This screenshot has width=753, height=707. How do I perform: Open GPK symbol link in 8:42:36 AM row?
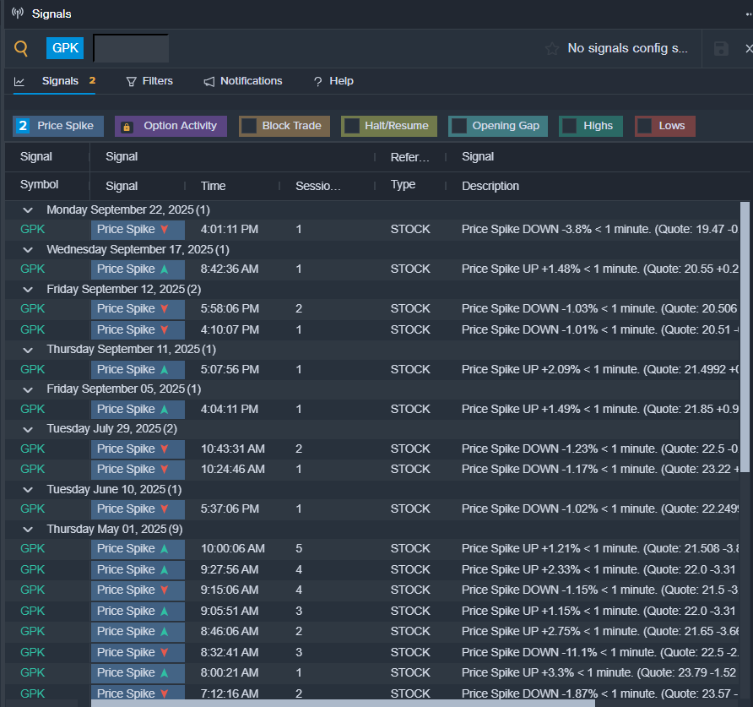pos(32,269)
